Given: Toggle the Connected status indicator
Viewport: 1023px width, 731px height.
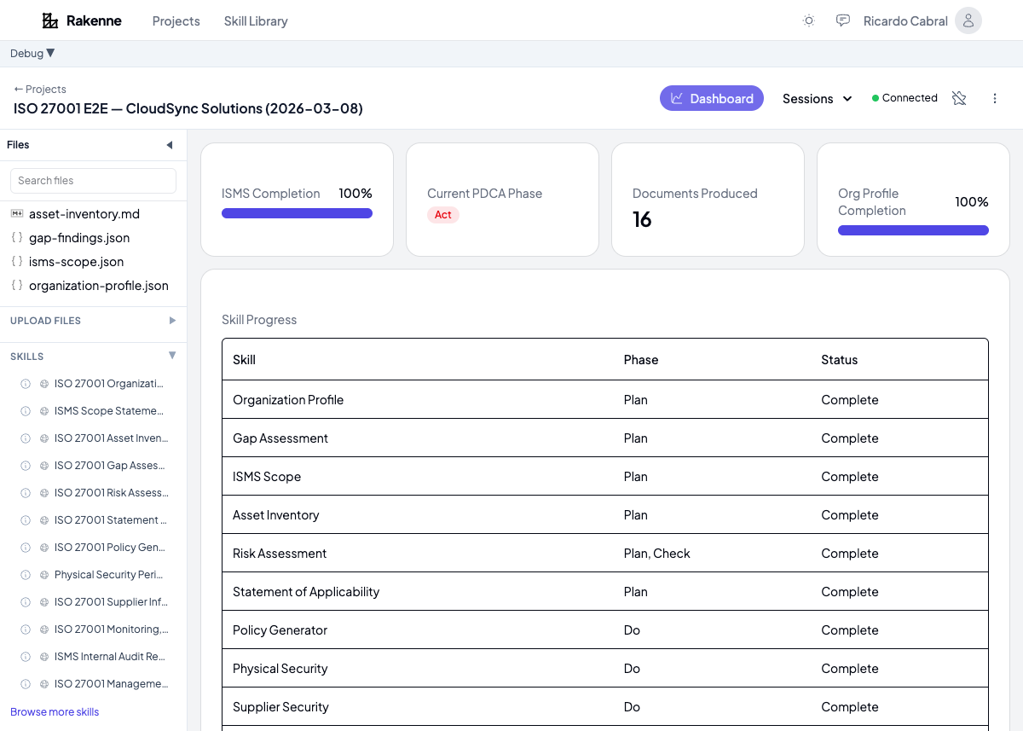Looking at the screenshot, I should 904,97.
